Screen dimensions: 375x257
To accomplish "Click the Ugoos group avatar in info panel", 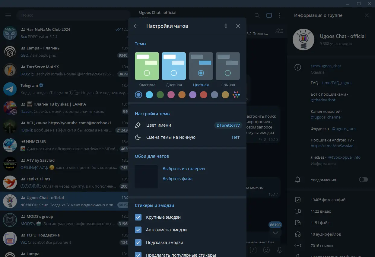I will pyautogui.click(x=304, y=40).
